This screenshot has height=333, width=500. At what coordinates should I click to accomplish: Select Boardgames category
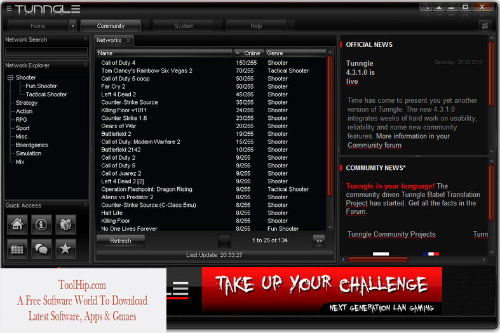[32, 145]
